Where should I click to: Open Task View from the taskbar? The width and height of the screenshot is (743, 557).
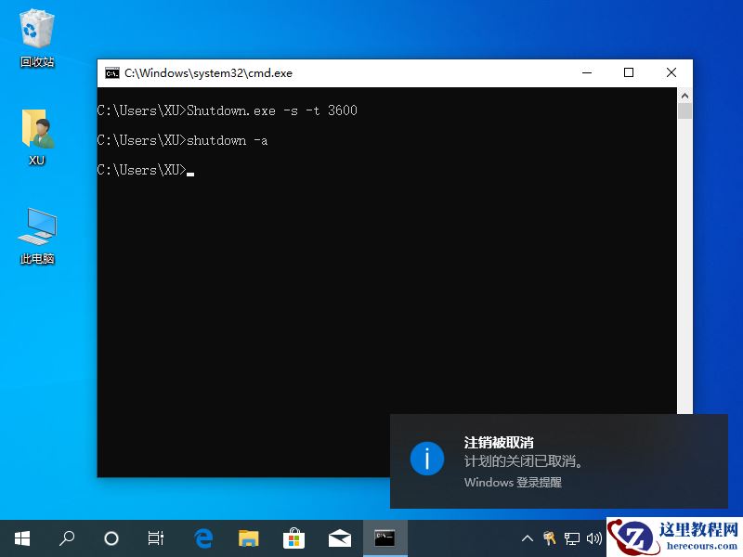point(155,538)
